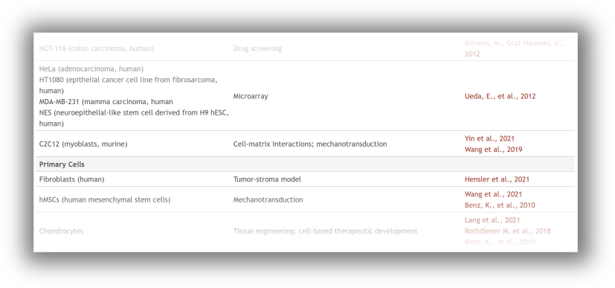
Task: Select the Fibroblasts (human) cell entry
Action: (72, 179)
